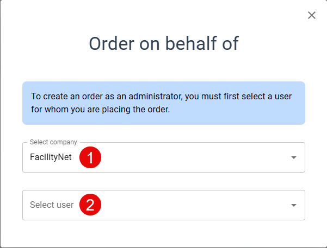Focus the user field's empty middle area
This screenshot has width=327, height=248.
pos(194,205)
